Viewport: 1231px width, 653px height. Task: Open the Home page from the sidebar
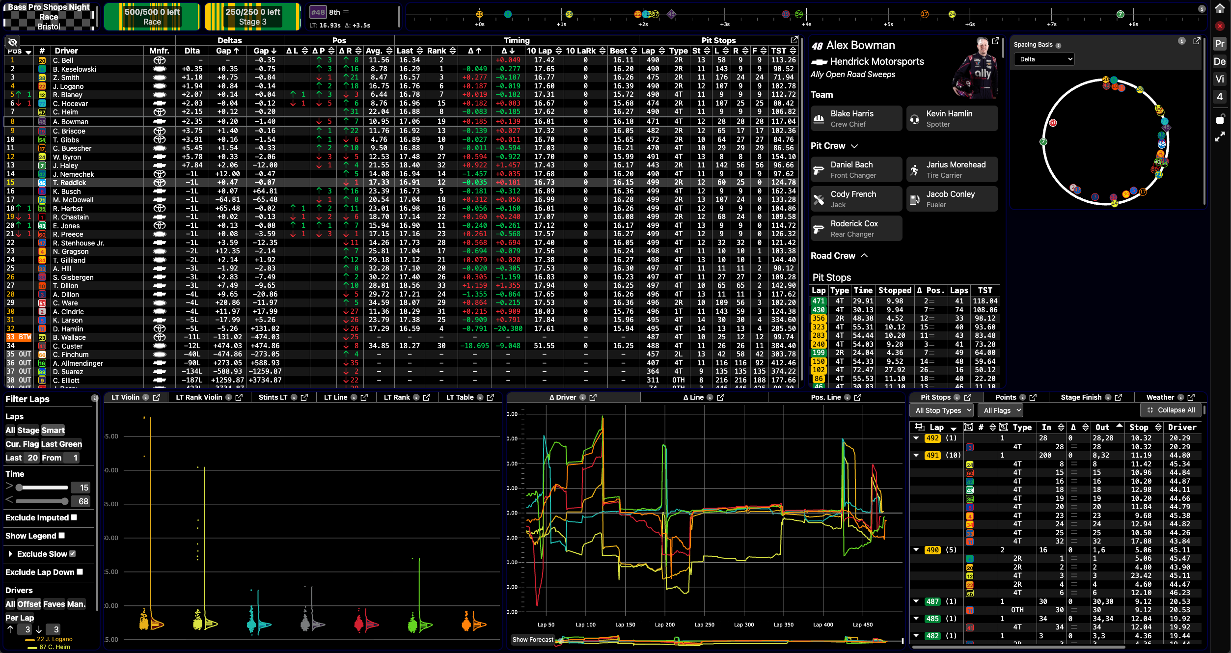1220,9
